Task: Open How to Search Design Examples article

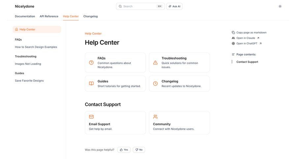Action: [36, 47]
